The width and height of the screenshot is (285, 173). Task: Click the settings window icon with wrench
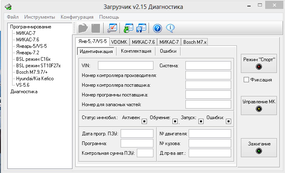click(x=112, y=28)
